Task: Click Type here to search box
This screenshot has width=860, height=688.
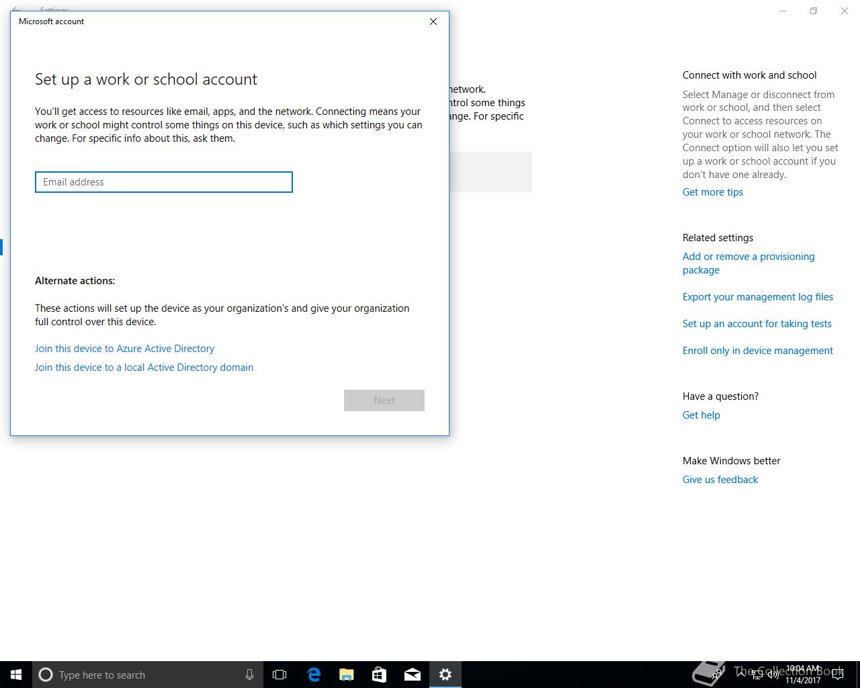Action: coord(148,675)
